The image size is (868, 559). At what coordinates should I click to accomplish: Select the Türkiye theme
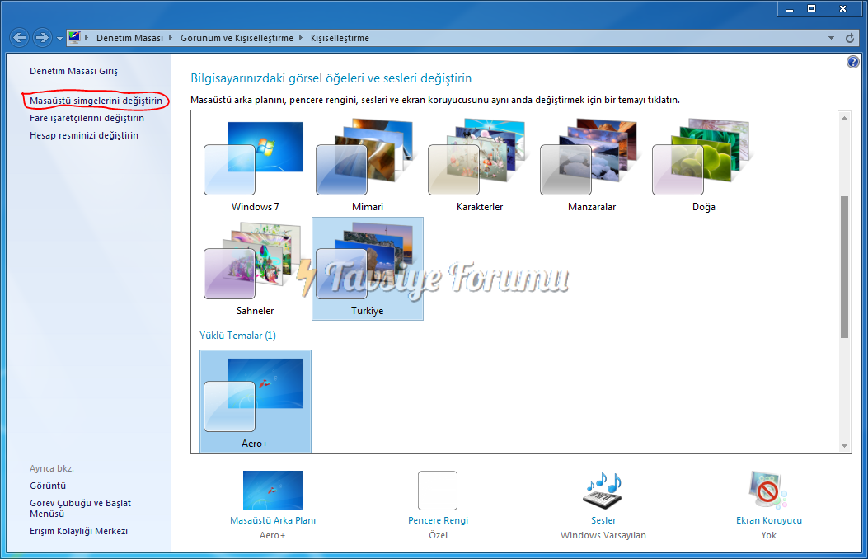click(368, 269)
